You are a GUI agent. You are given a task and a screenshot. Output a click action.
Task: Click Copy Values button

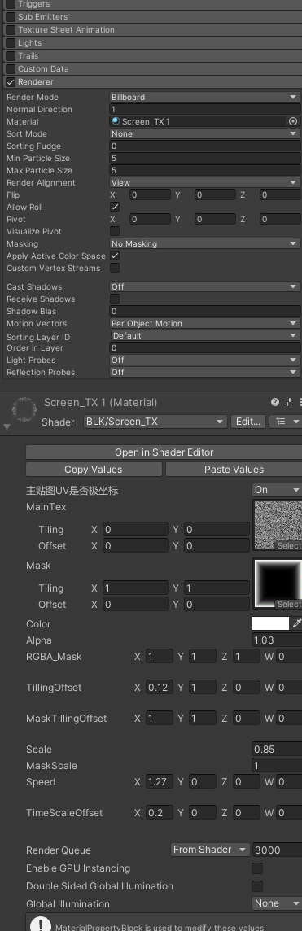click(94, 469)
